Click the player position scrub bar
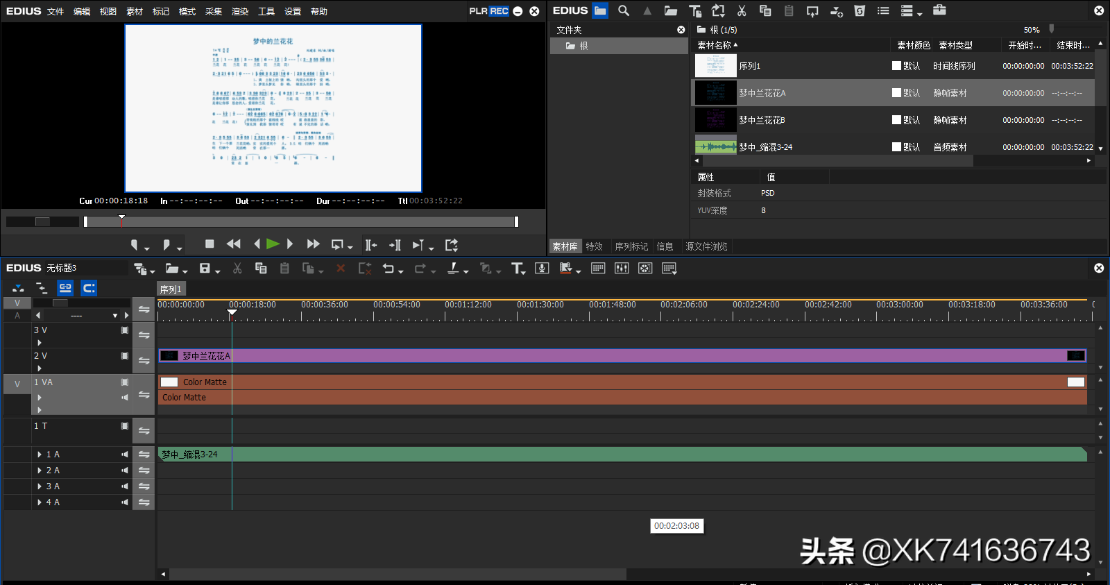This screenshot has width=1110, height=585. pyautogui.click(x=301, y=221)
